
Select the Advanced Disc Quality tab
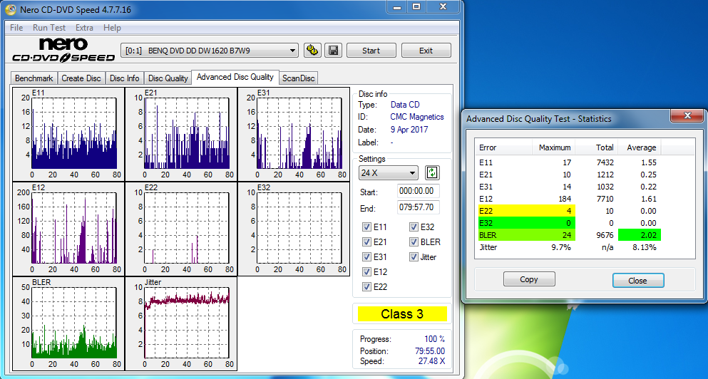click(x=235, y=77)
